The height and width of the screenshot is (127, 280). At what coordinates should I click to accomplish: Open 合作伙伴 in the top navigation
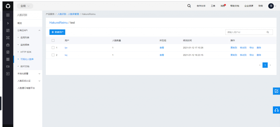click(x=201, y=6)
